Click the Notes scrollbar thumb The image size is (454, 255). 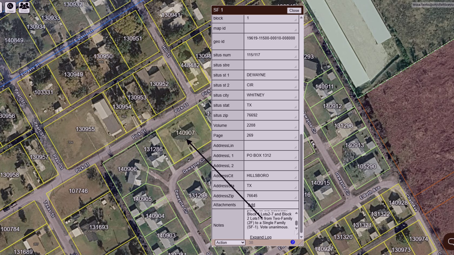point(296,223)
